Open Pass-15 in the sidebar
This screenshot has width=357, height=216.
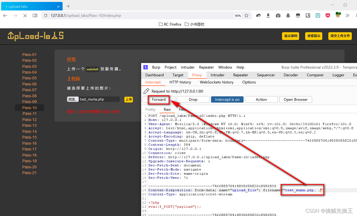pos(29,137)
